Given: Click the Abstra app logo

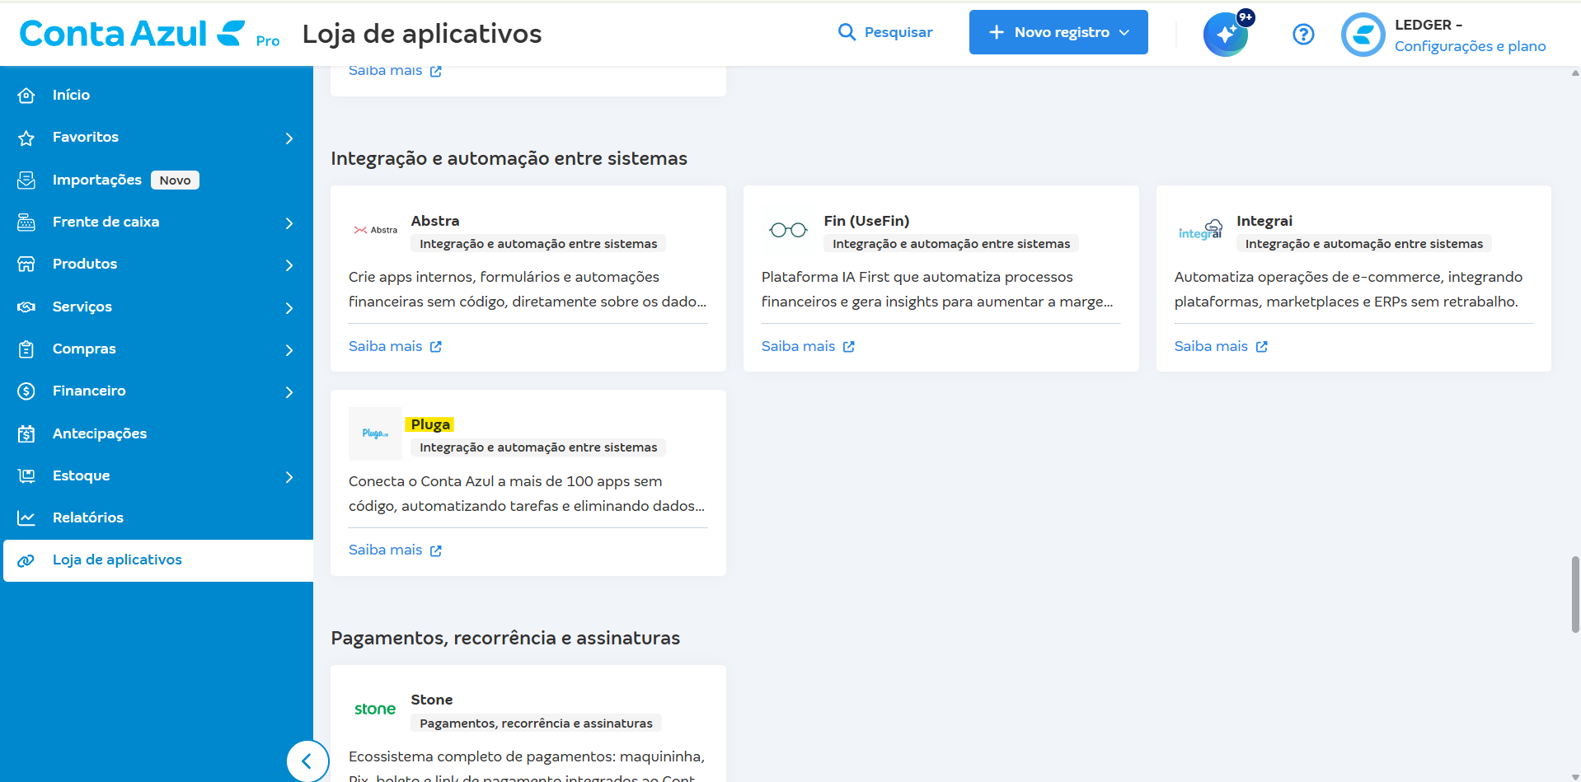Looking at the screenshot, I should [375, 230].
